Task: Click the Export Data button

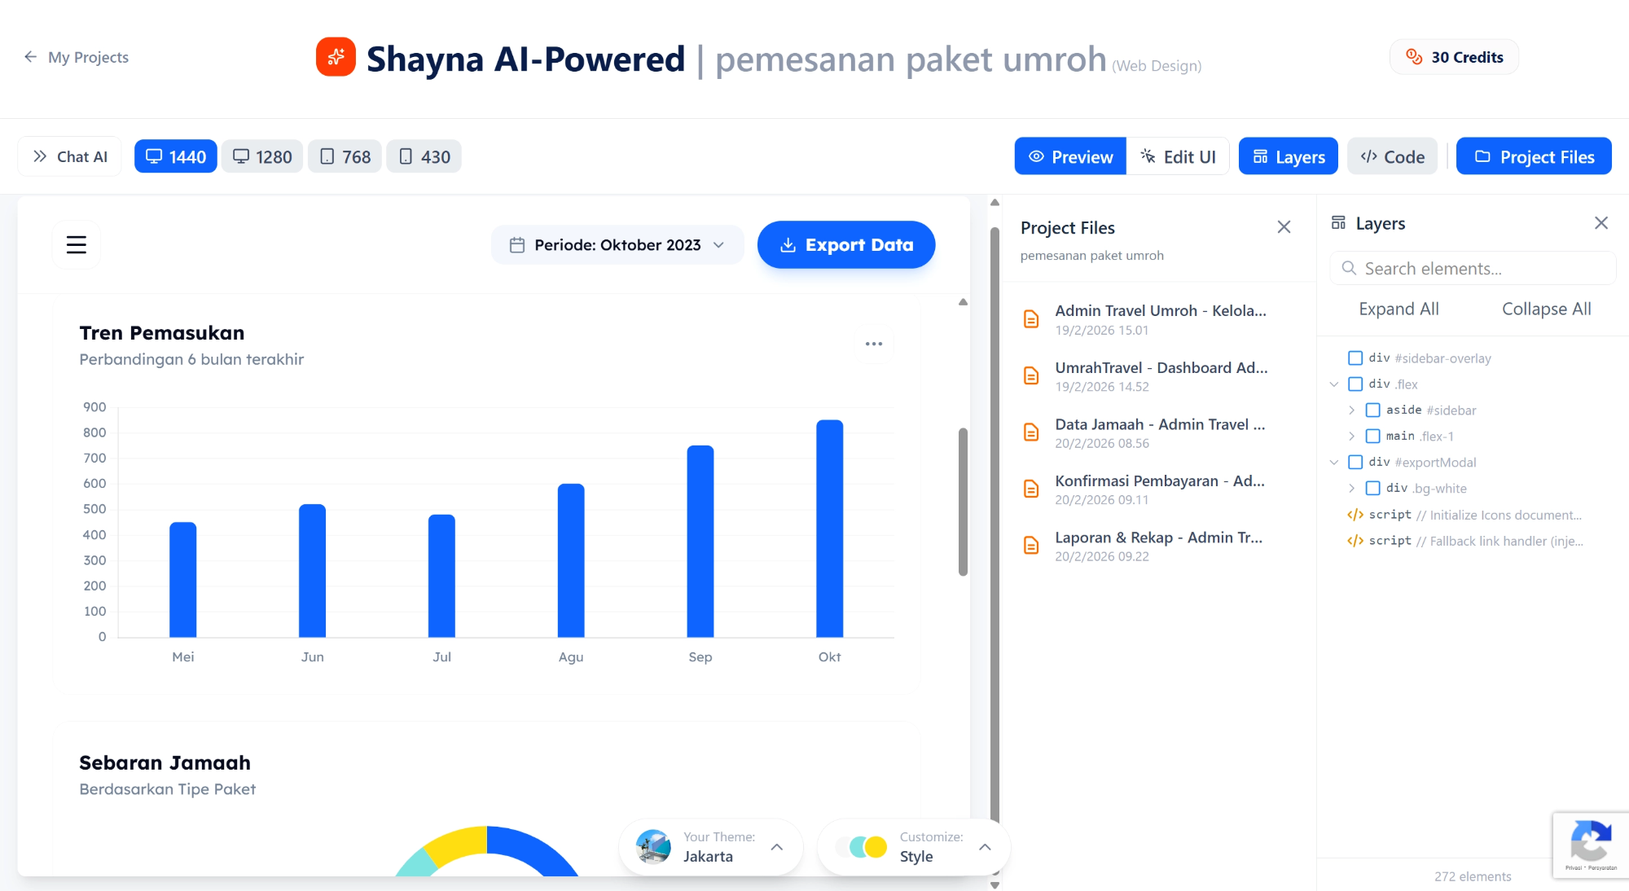Action: coord(845,244)
